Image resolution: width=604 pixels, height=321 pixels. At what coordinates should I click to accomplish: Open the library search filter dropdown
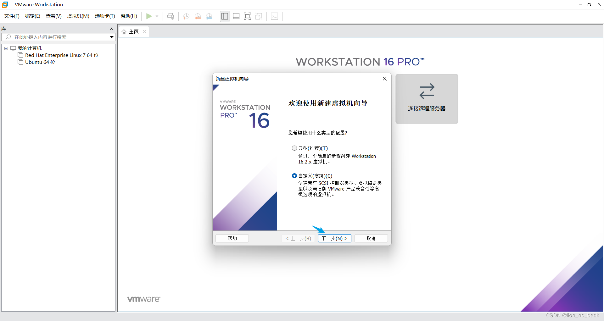click(x=112, y=37)
